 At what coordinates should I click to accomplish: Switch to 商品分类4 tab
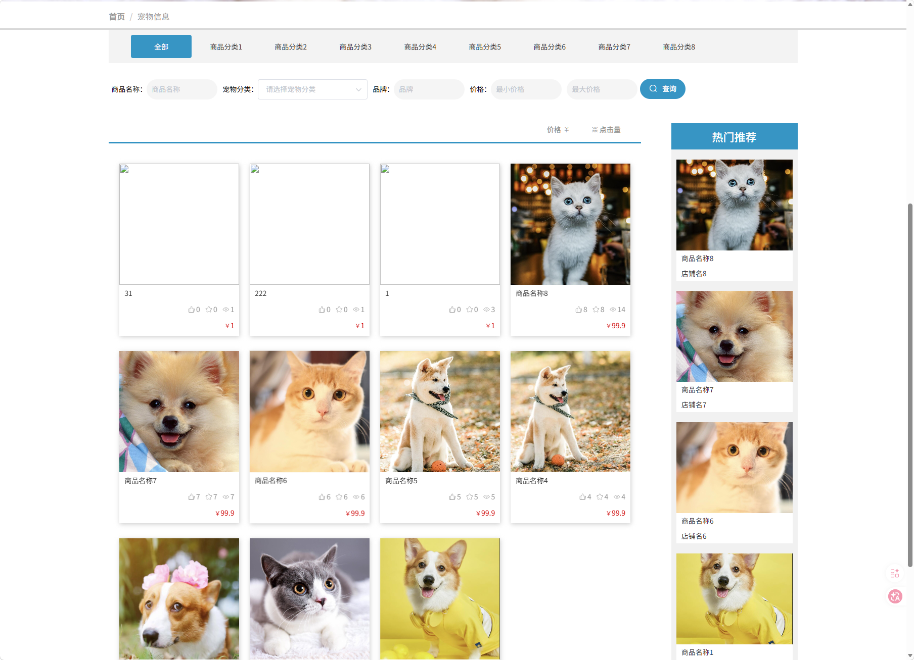pyautogui.click(x=420, y=47)
